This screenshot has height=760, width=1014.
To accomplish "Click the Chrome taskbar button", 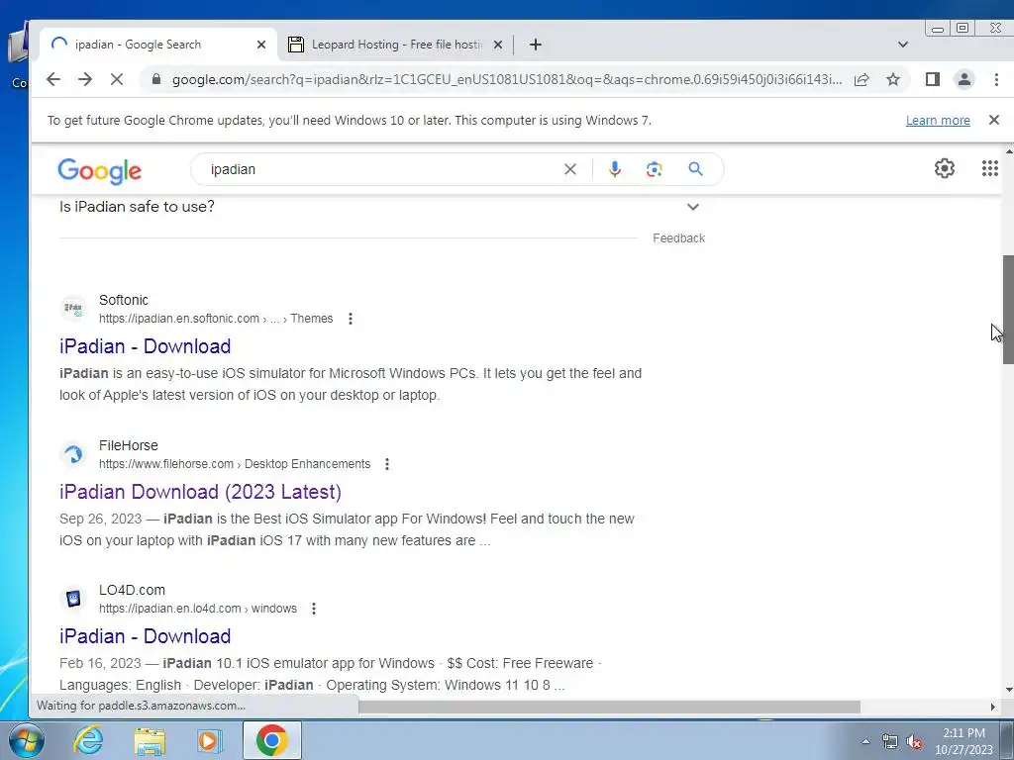I will tap(272, 740).
